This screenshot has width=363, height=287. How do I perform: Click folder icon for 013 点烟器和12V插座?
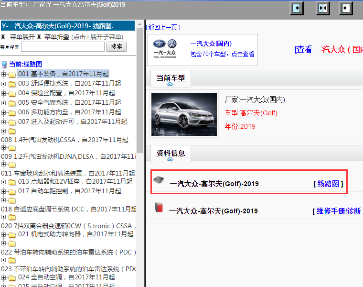pyautogui.click(x=12, y=182)
